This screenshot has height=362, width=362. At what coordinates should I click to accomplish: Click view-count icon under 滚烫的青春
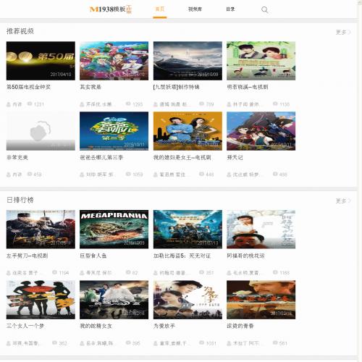(x=275, y=343)
